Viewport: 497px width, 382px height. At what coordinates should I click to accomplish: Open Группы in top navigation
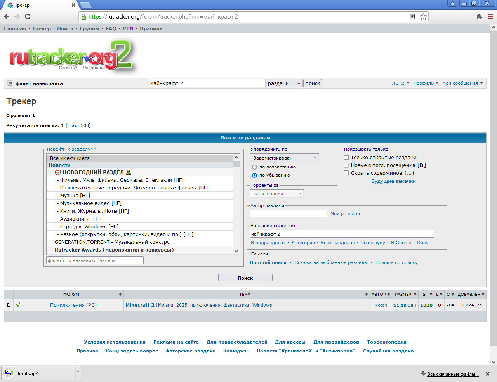[90, 29]
